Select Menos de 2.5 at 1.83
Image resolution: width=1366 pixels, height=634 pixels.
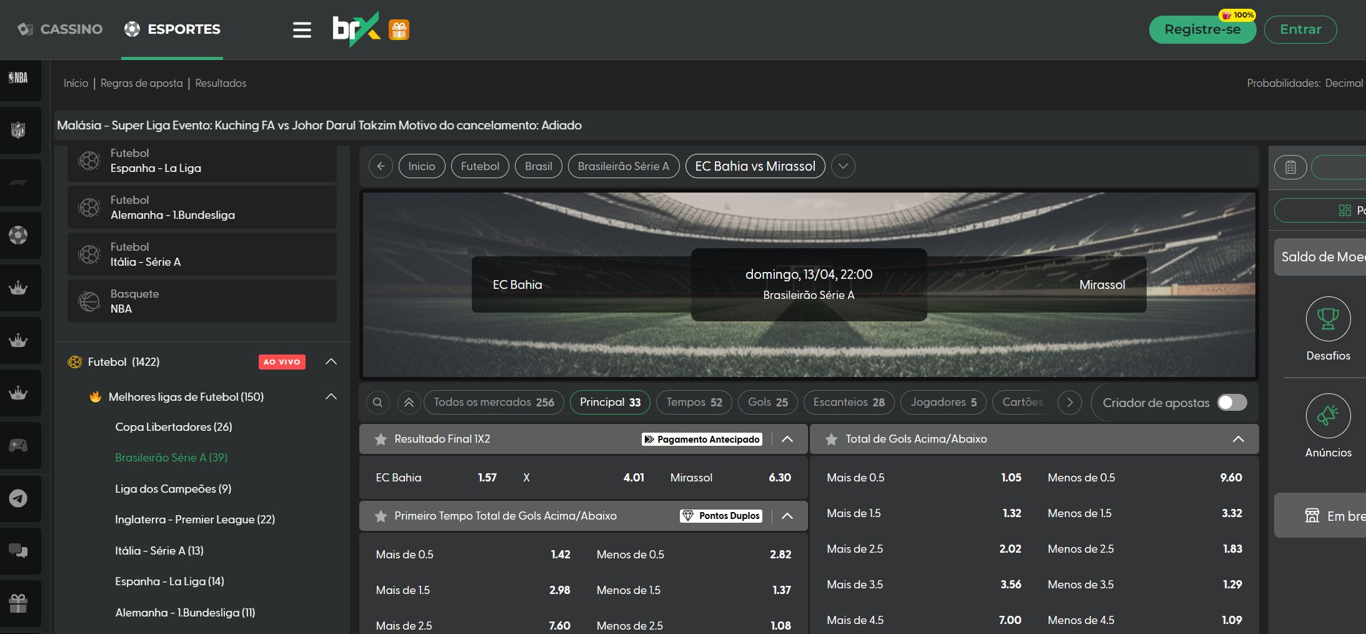1145,549
